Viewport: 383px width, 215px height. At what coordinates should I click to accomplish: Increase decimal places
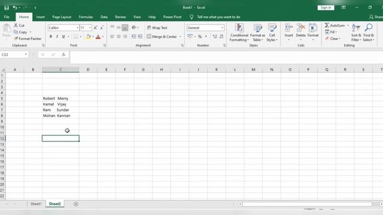coord(215,36)
